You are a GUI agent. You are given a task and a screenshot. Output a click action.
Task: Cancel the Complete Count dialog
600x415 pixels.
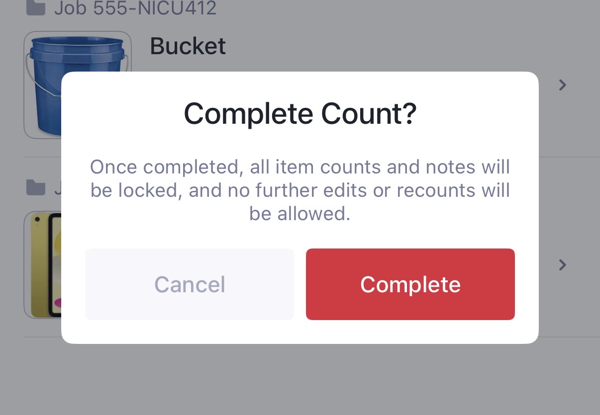(190, 284)
